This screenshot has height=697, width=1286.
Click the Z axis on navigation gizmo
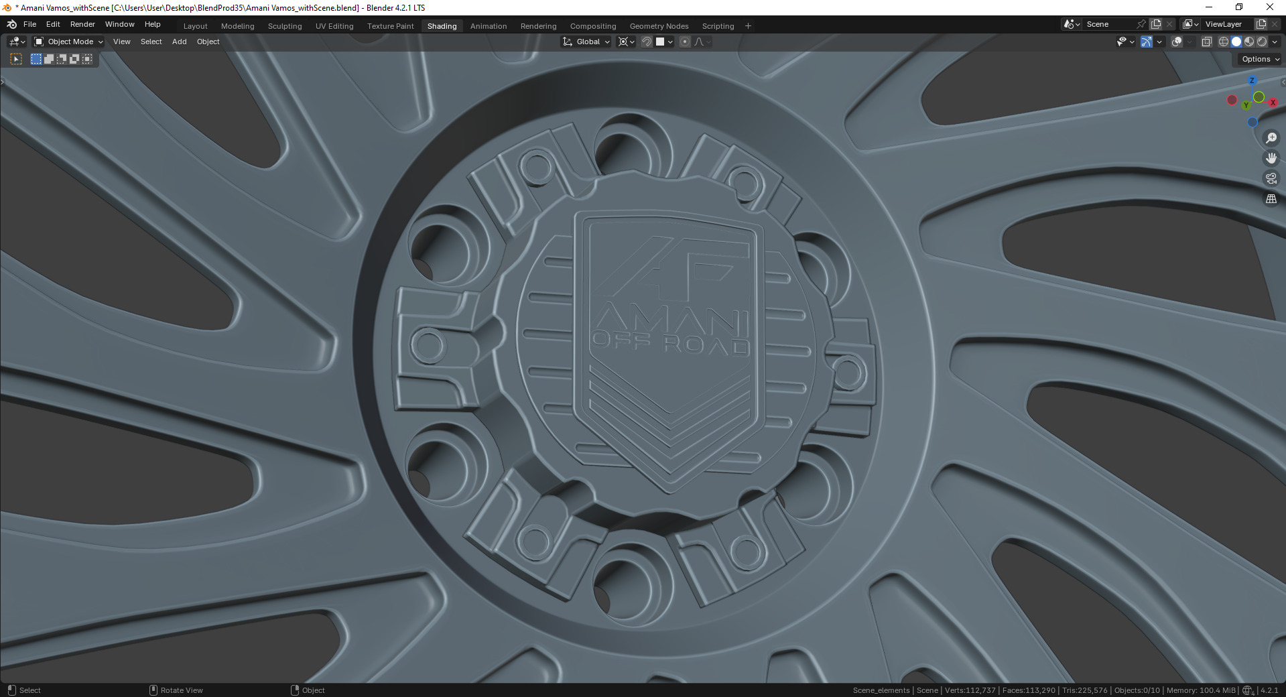click(x=1251, y=80)
